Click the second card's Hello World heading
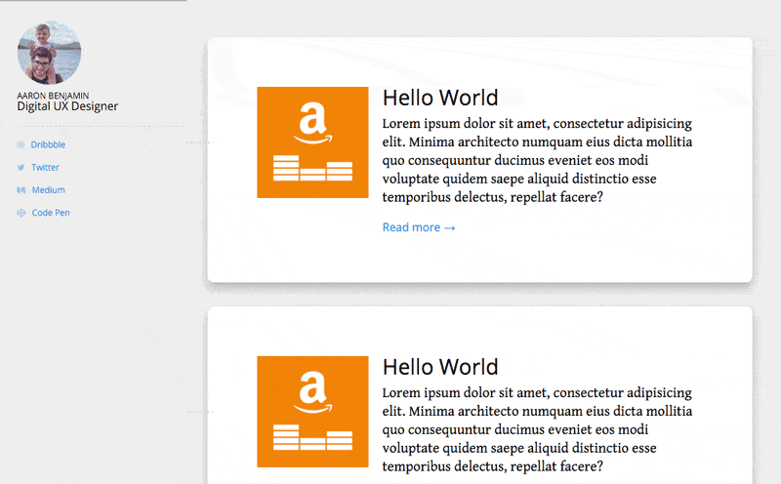The height and width of the screenshot is (484, 781). point(440,367)
